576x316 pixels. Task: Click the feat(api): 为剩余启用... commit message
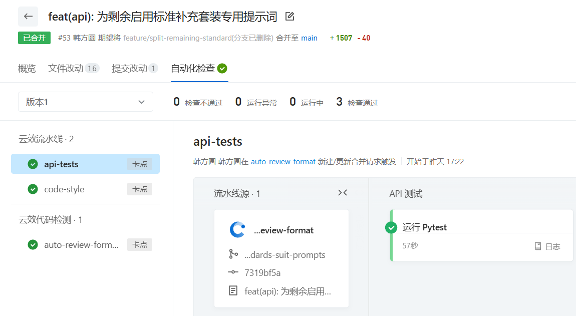pyautogui.click(x=287, y=291)
